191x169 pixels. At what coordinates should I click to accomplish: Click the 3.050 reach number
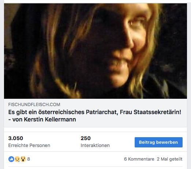[16, 138]
